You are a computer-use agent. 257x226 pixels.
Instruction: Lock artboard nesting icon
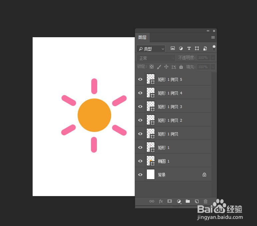click(173, 67)
